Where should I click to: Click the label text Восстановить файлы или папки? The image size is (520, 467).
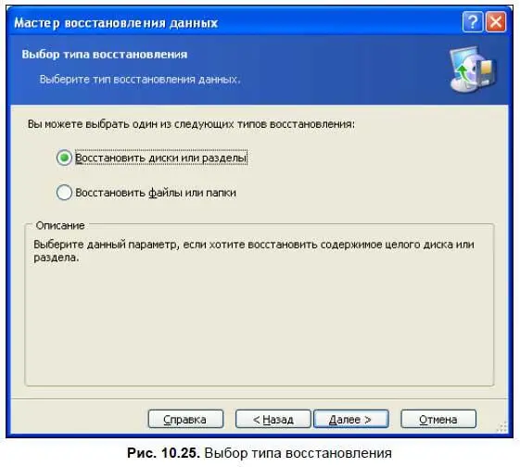(x=156, y=193)
